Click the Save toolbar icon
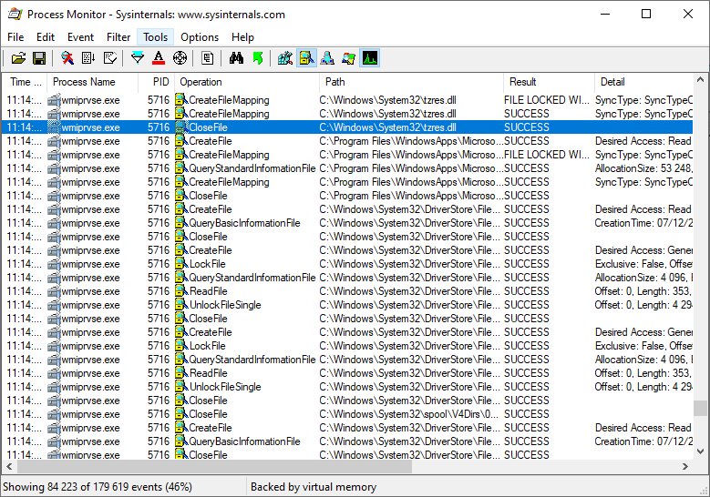The height and width of the screenshot is (497, 710). (39, 58)
